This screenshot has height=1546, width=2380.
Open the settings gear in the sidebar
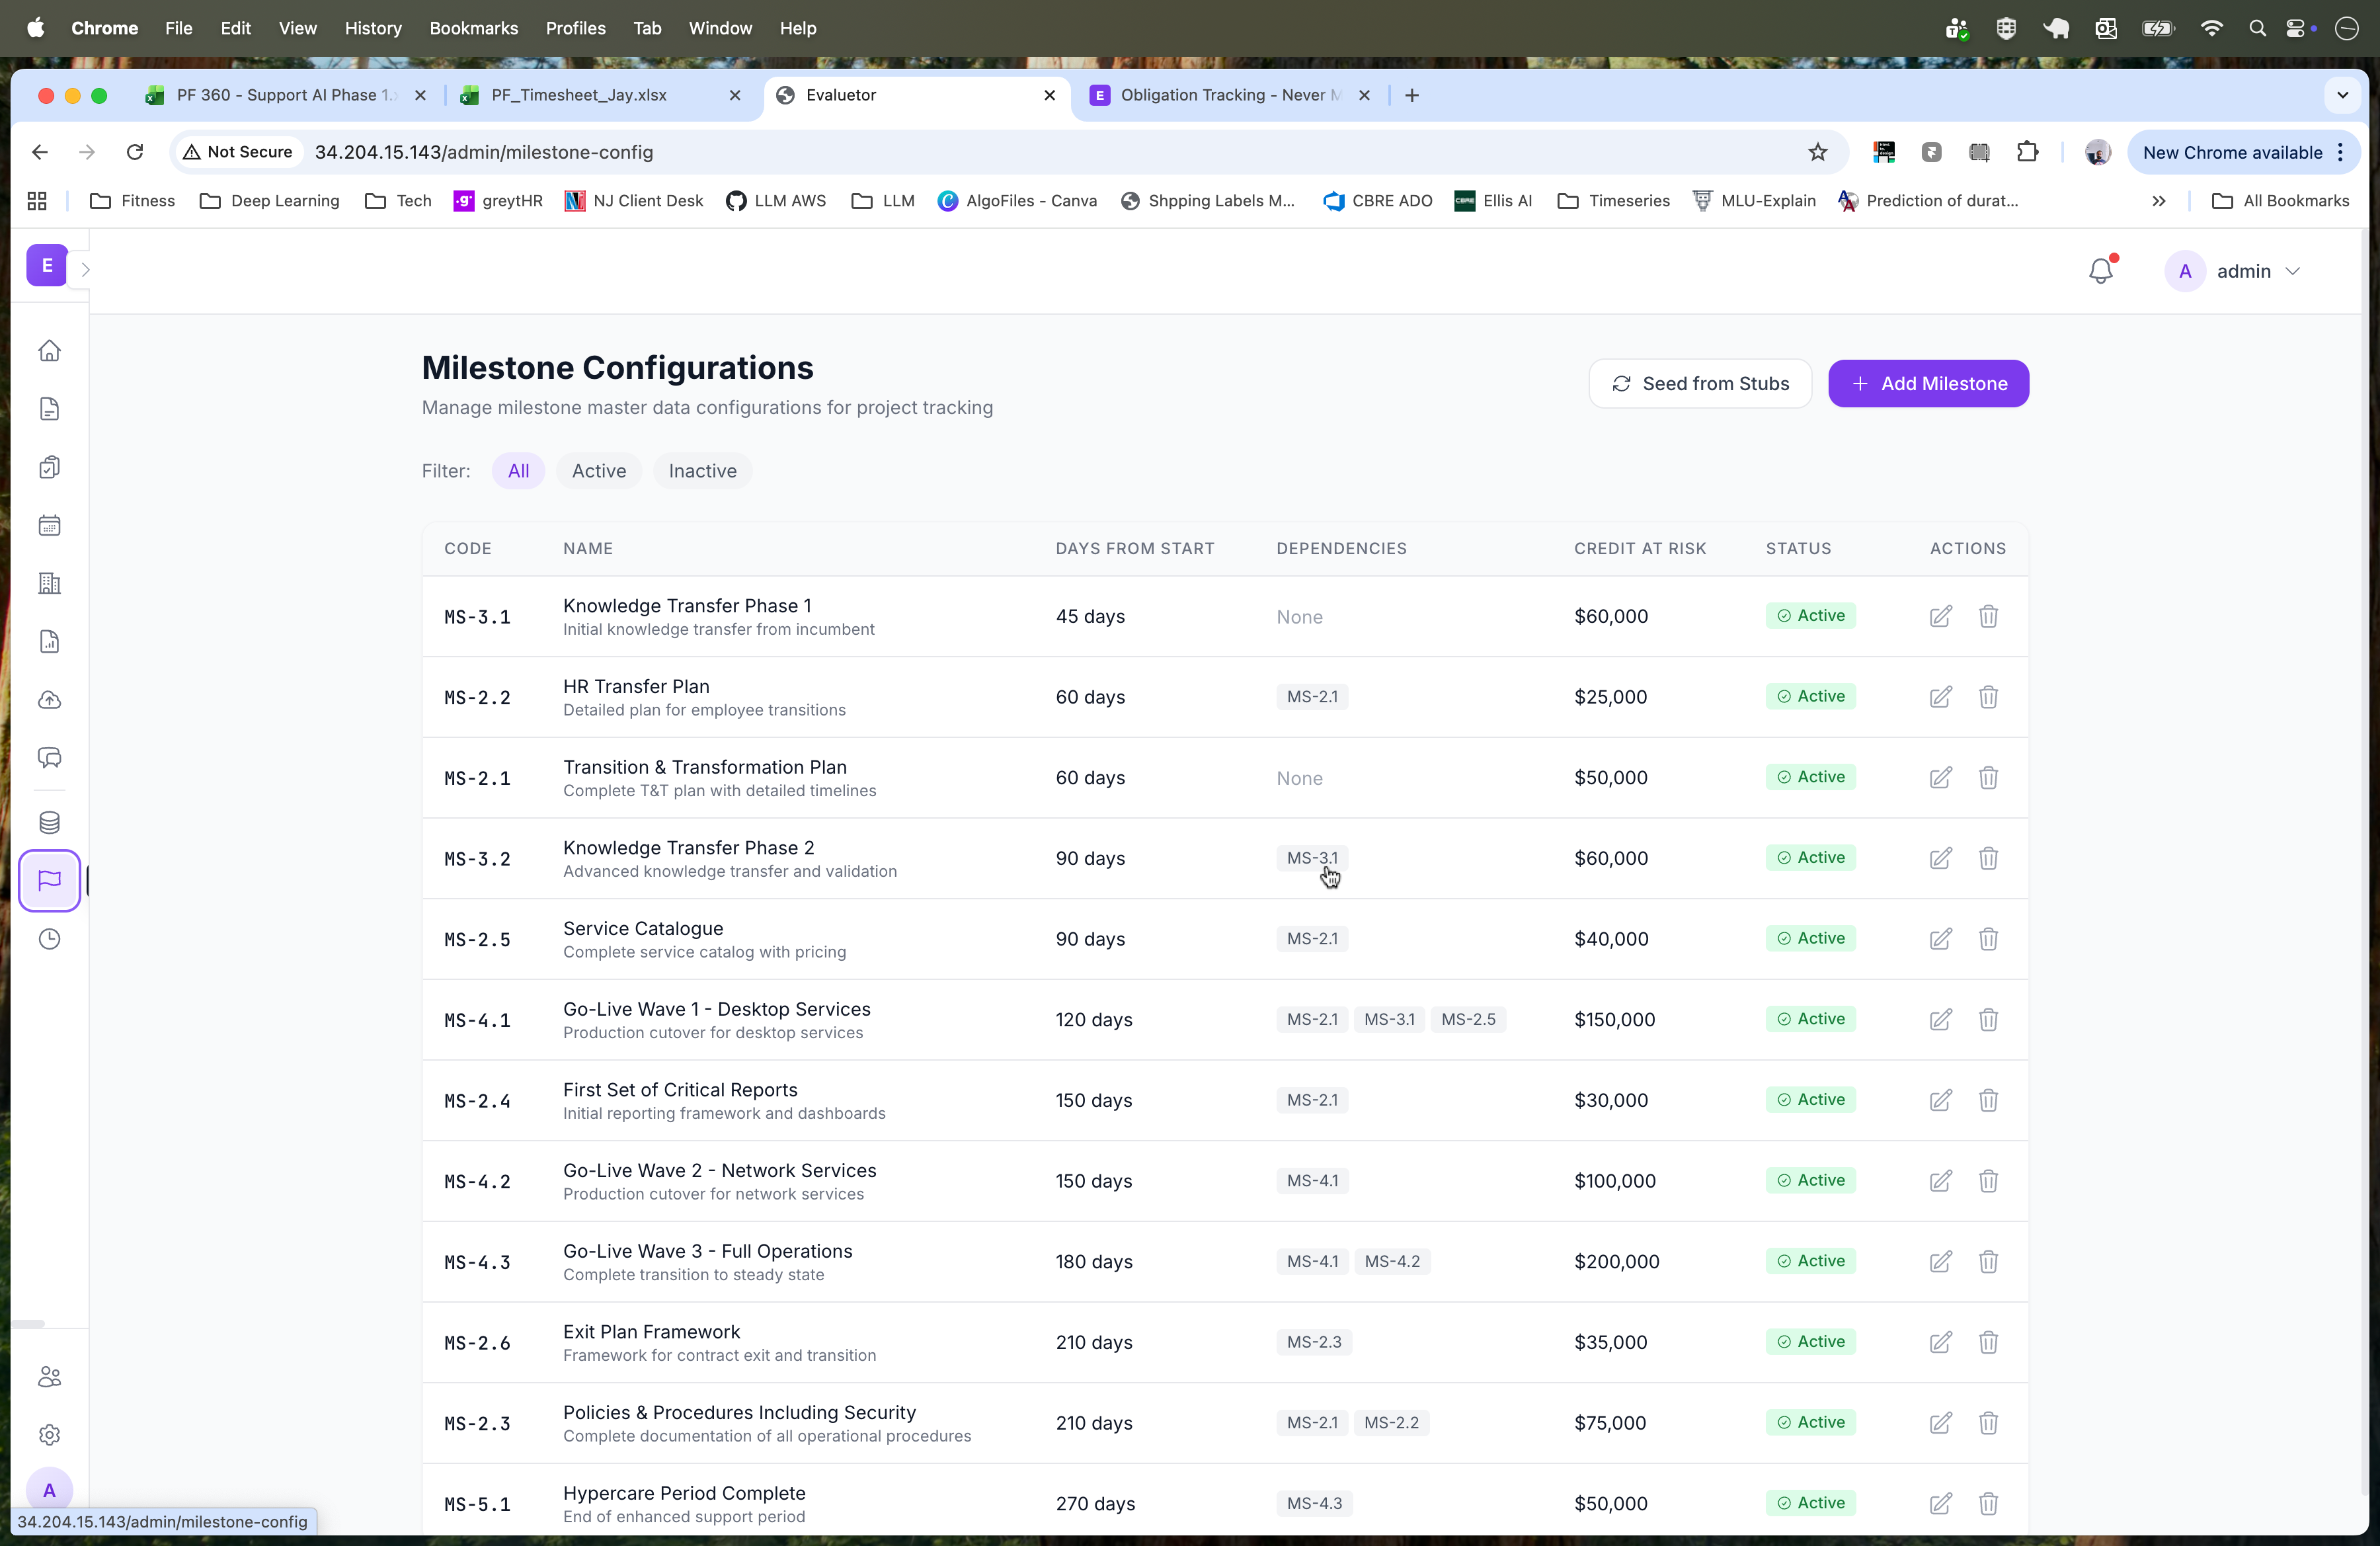49,1434
